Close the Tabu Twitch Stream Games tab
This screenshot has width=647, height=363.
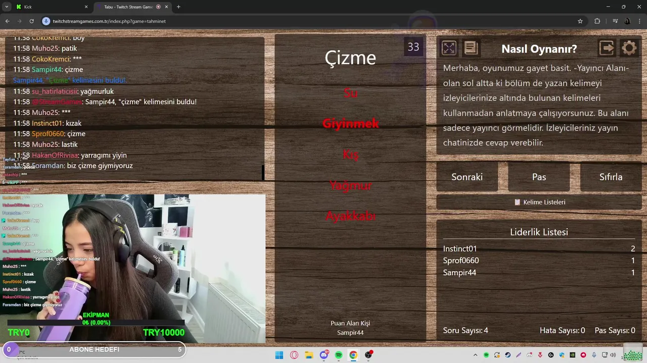(167, 7)
